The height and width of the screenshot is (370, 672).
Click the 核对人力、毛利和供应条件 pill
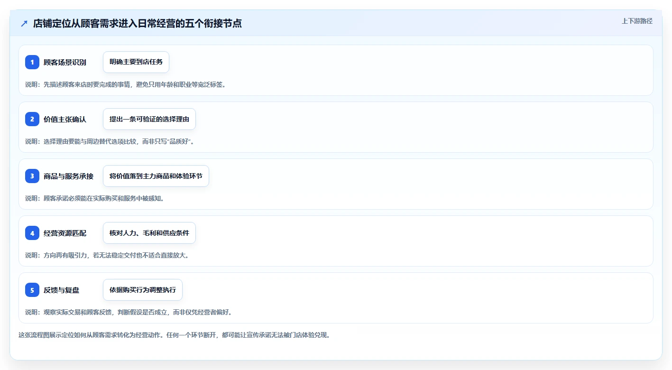pyautogui.click(x=149, y=233)
